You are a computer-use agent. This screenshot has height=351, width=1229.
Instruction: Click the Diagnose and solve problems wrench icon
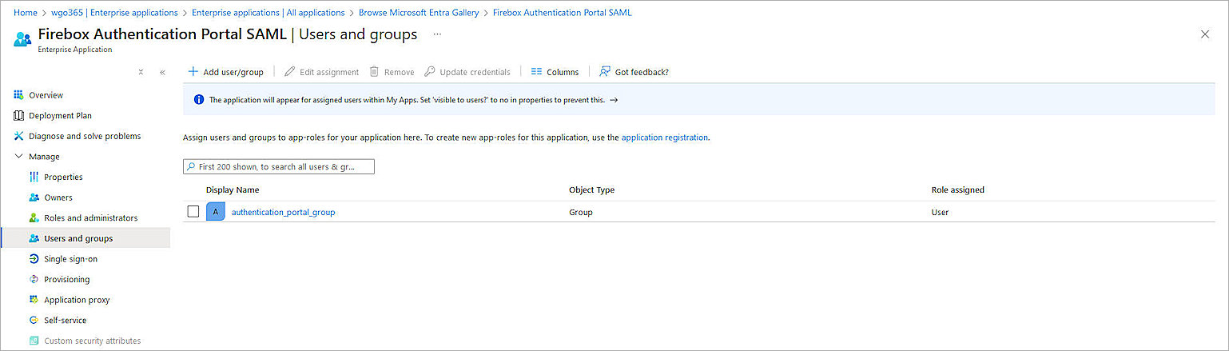pyautogui.click(x=18, y=136)
